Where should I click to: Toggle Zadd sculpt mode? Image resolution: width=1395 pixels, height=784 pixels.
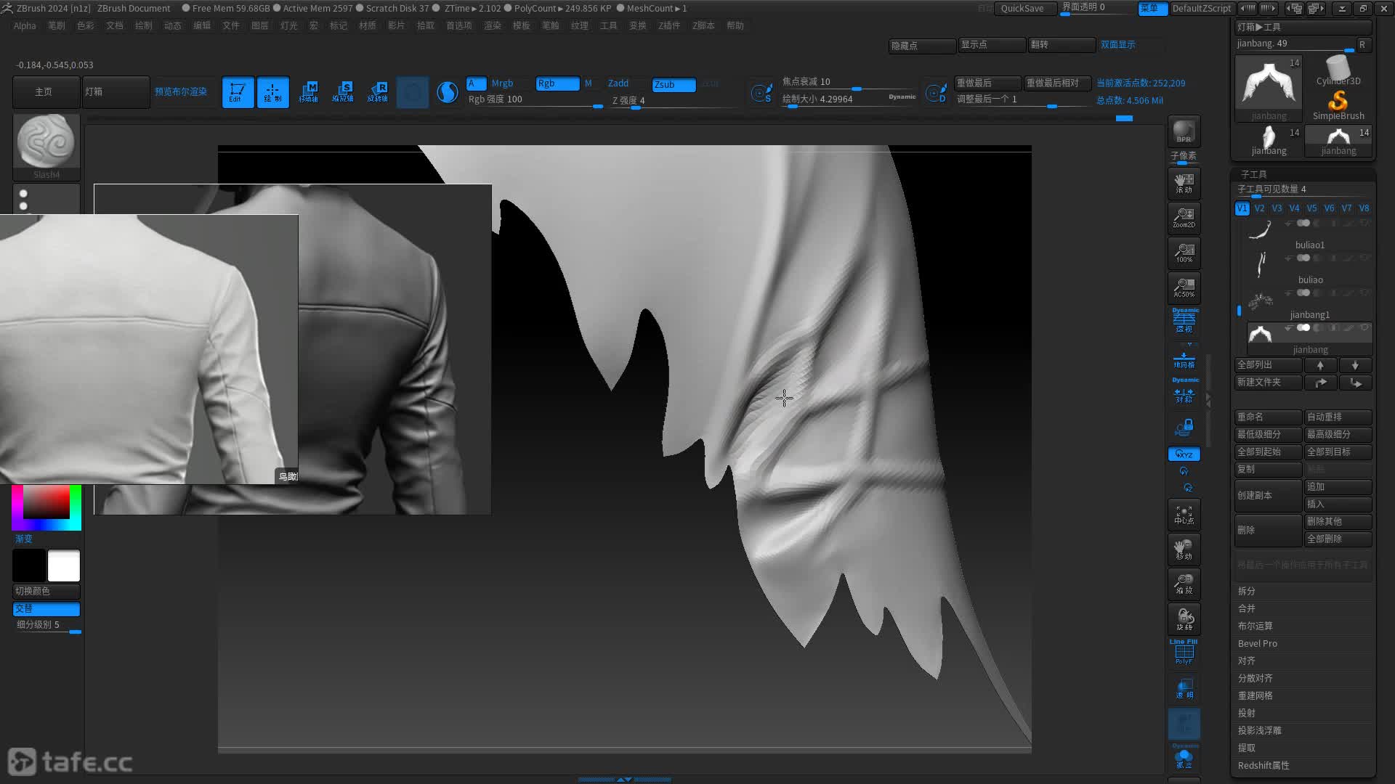(618, 83)
